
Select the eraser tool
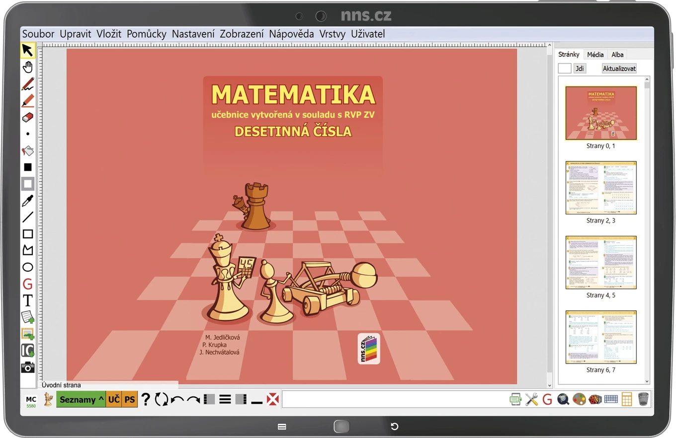28,117
